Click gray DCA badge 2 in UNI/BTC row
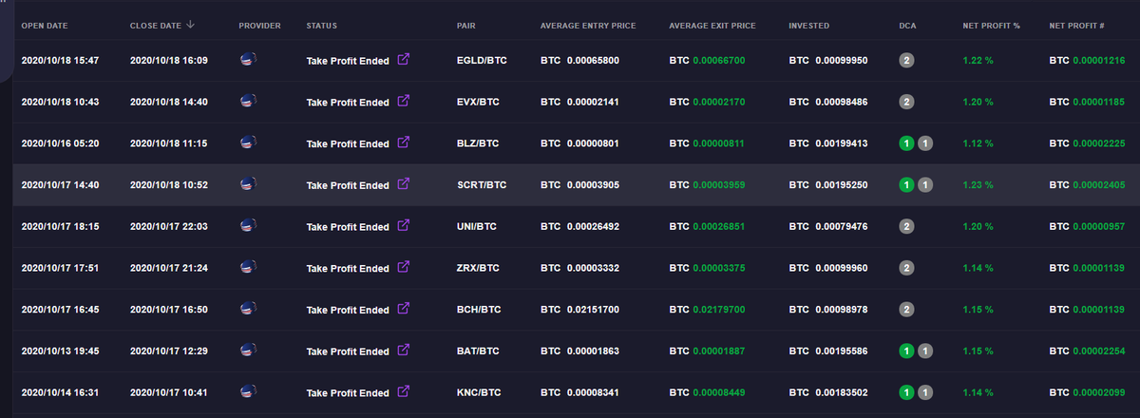 907,226
